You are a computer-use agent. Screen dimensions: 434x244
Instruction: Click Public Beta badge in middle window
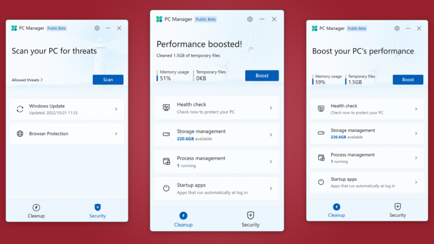206,19
